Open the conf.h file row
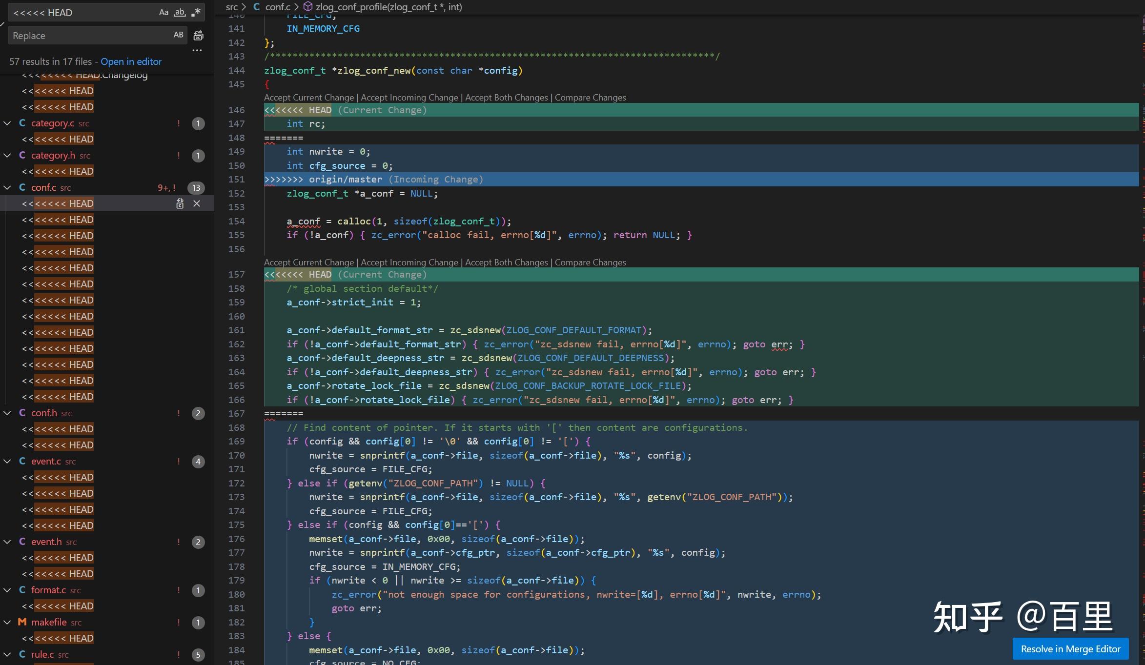Viewport: 1145px width, 665px height. click(x=107, y=413)
